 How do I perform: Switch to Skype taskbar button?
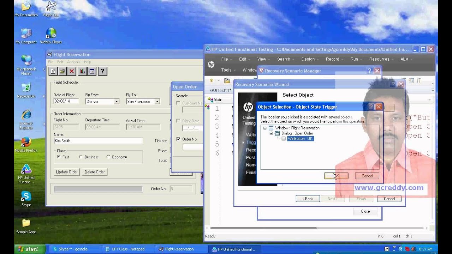[75, 249]
